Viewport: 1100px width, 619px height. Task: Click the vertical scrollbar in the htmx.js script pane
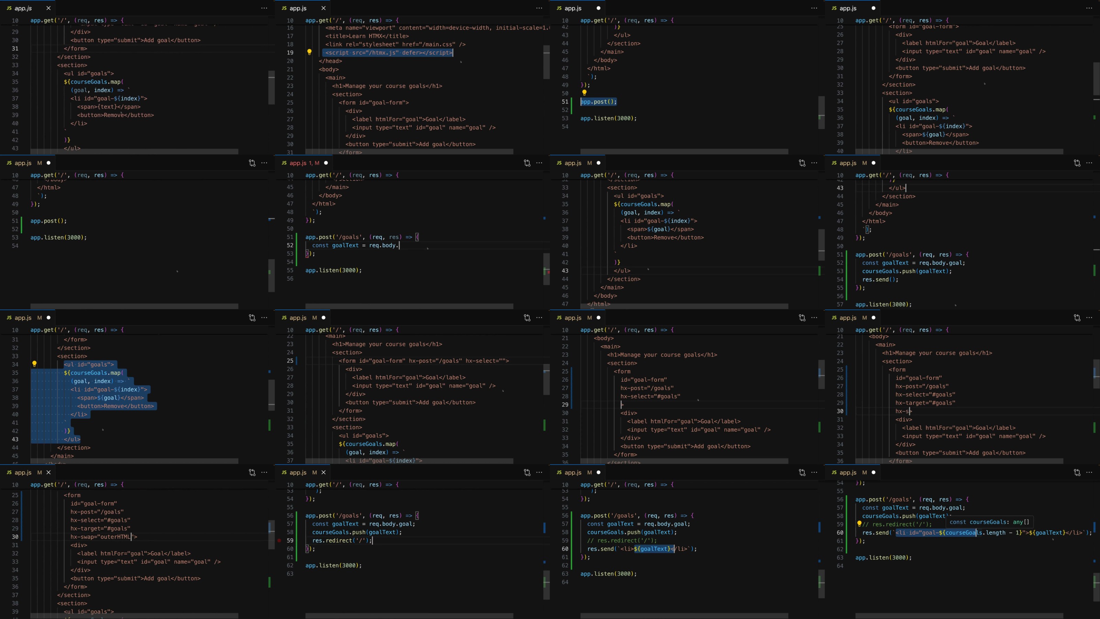546,62
